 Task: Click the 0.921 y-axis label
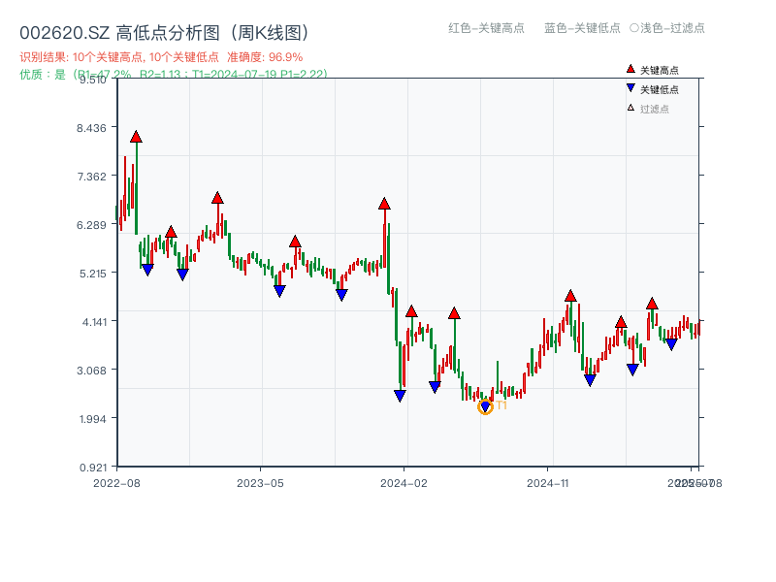pyautogui.click(x=92, y=468)
